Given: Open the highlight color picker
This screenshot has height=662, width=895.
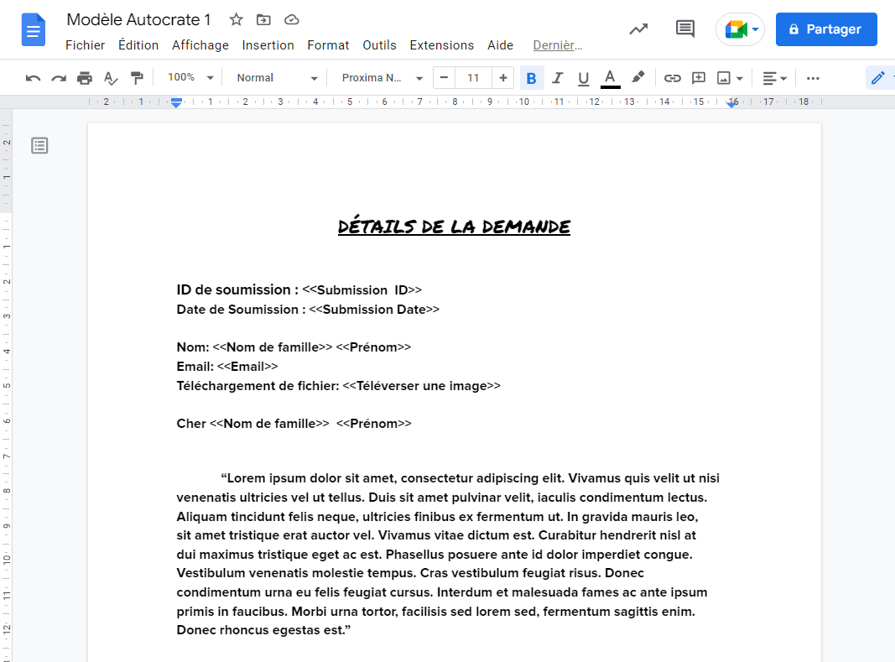Looking at the screenshot, I should click(x=638, y=77).
